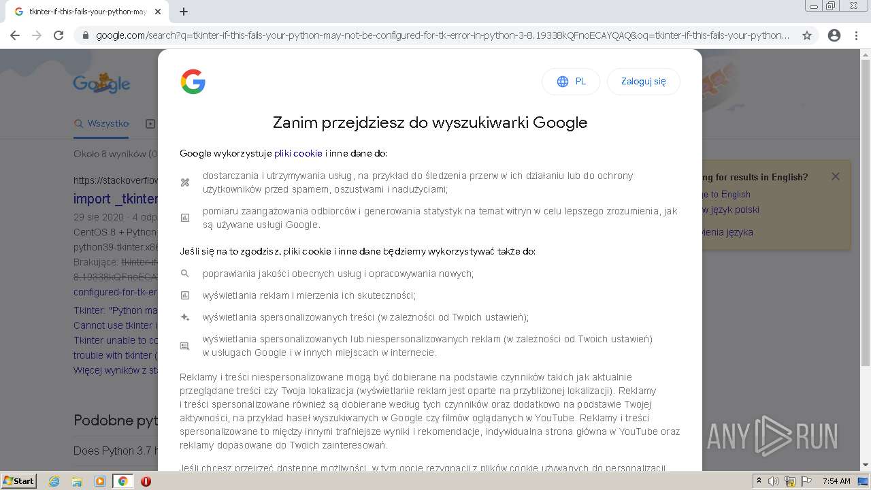Open the Chrome three-dot menu

(857, 35)
